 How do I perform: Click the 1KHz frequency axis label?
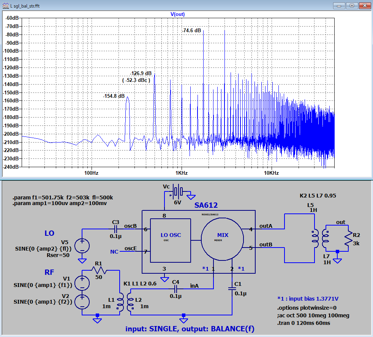coord(182,173)
